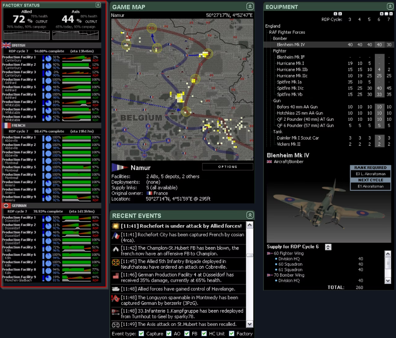
Task: Toggle the AO event type checkbox
Action: 169,333
